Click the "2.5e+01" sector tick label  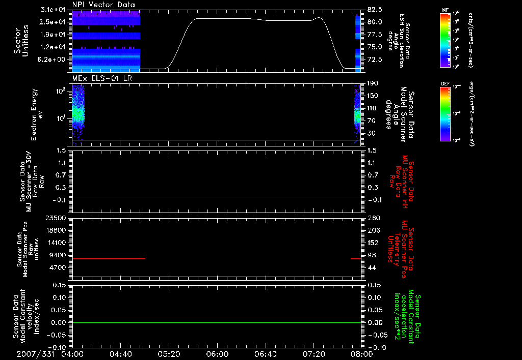[x=53, y=22]
